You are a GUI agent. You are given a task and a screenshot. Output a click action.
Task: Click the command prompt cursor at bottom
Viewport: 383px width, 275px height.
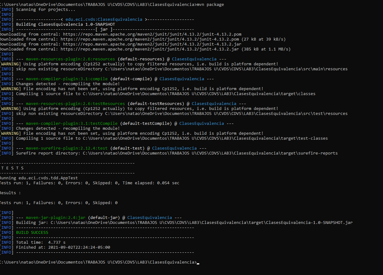(x=198, y=263)
